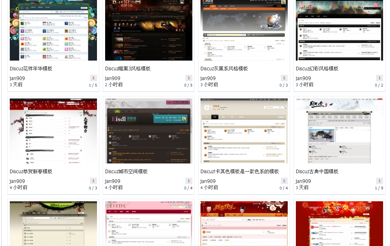
Task: Click the '3 小时前' time under Discuz幻彩风格模板
Action: pyautogui.click(x=305, y=85)
